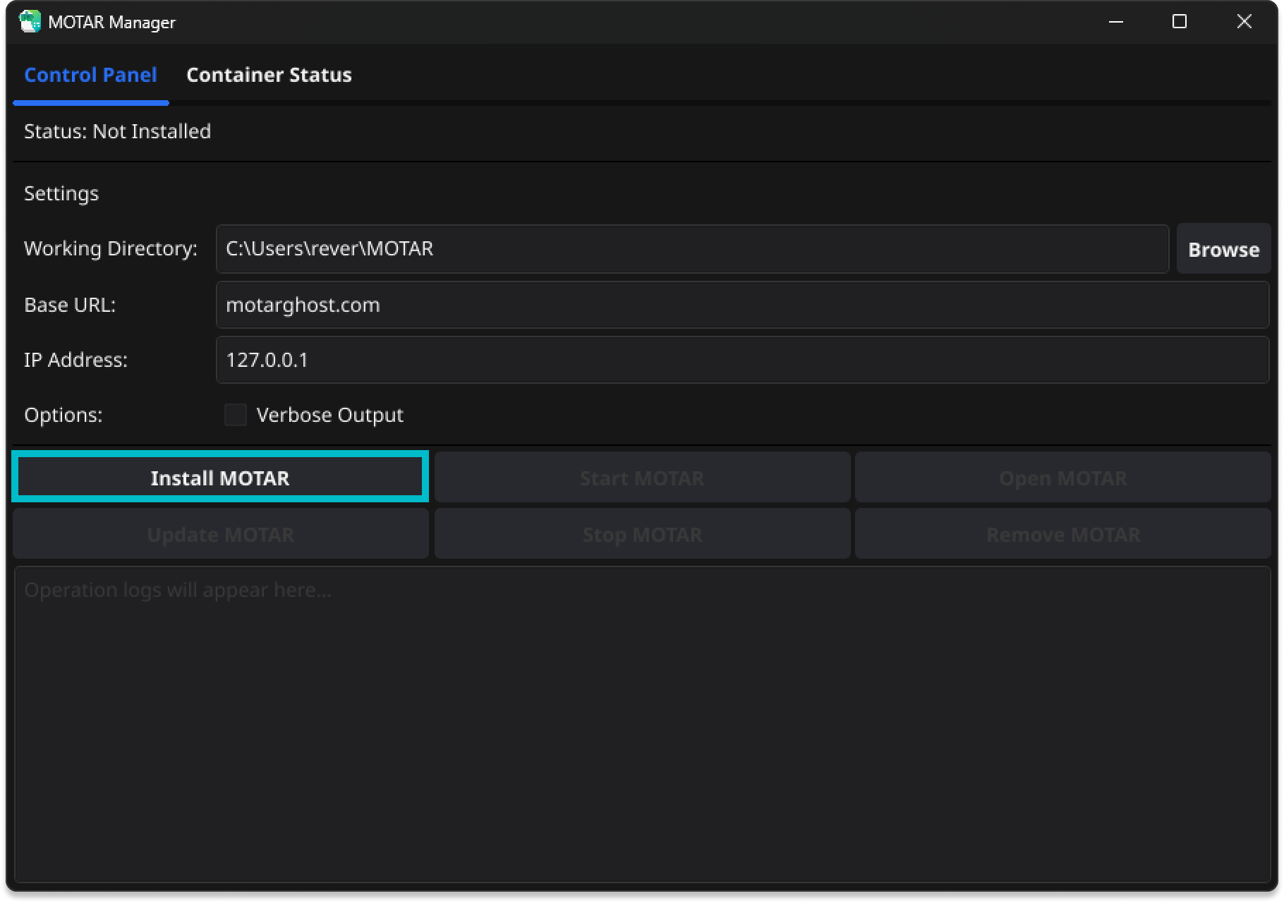1284x903 pixels.
Task: Close the MOTAR Manager window
Action: tap(1244, 22)
